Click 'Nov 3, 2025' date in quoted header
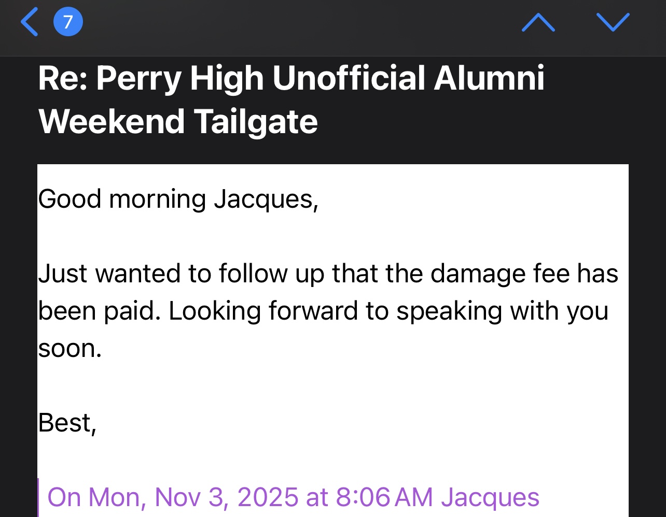The image size is (666, 517). click(227, 497)
